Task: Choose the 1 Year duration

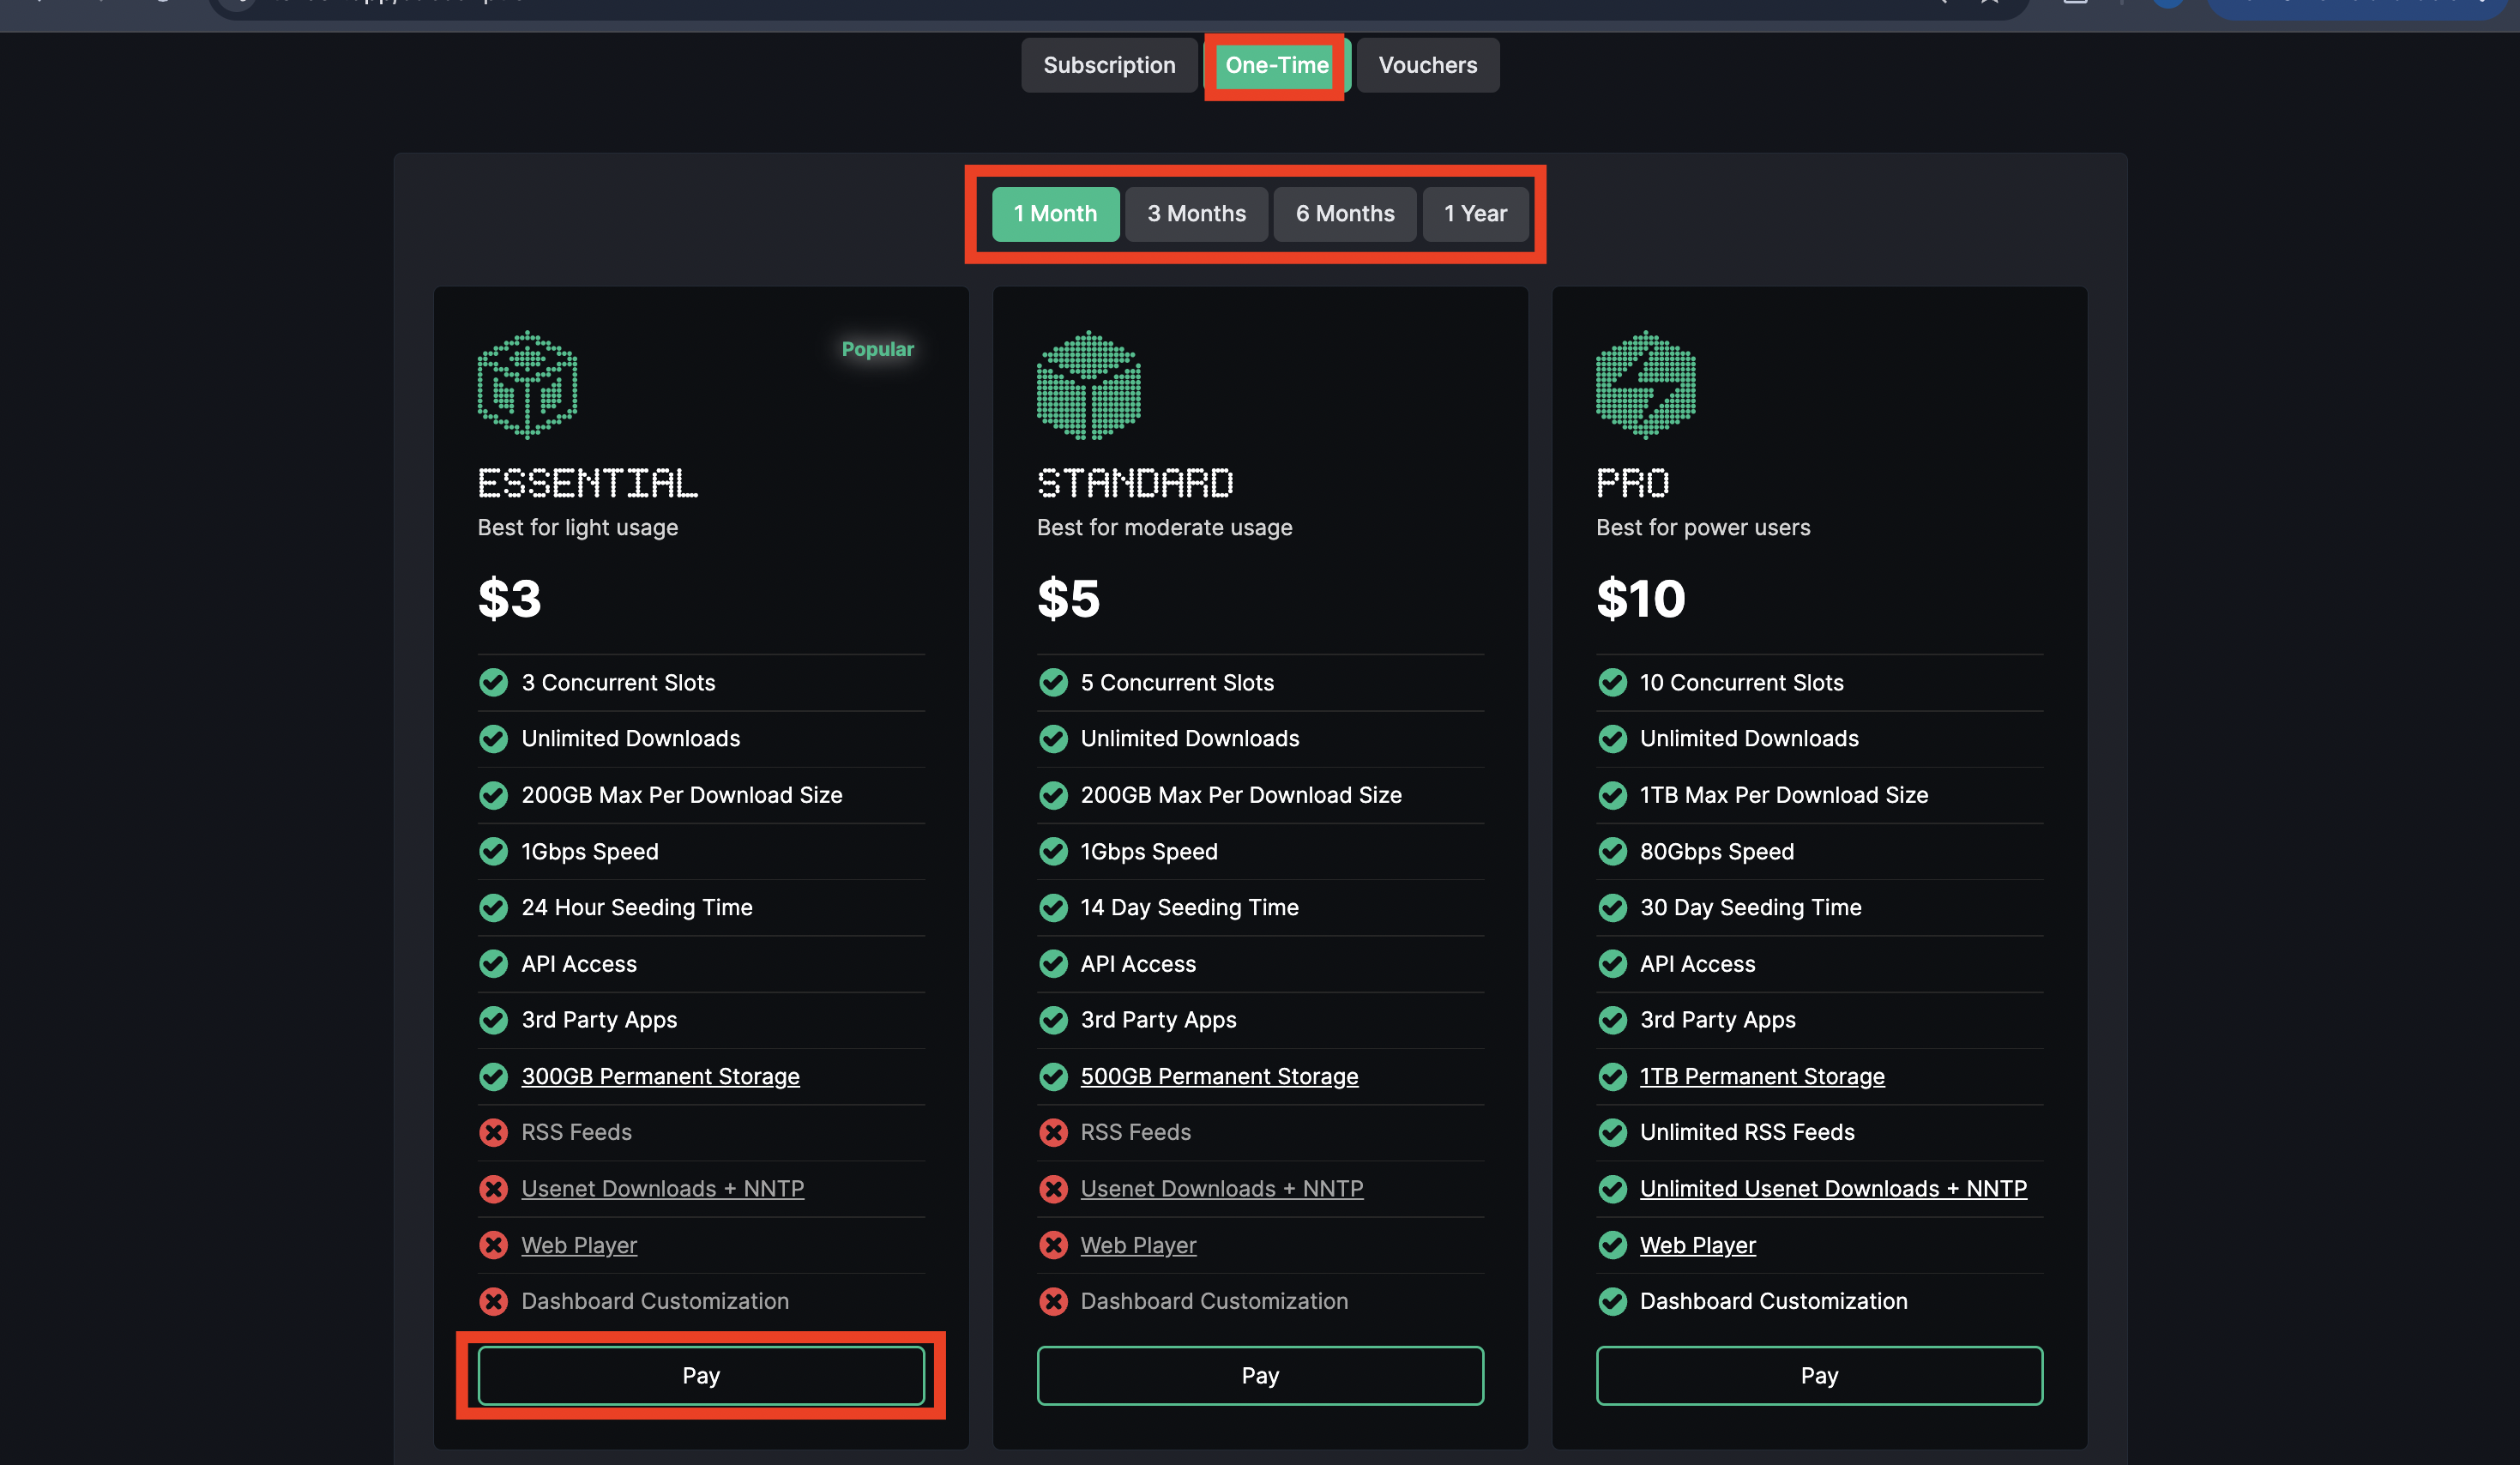Action: [x=1475, y=214]
